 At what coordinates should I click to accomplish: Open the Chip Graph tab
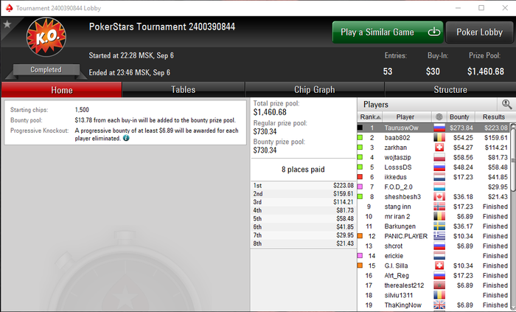pyautogui.click(x=315, y=89)
